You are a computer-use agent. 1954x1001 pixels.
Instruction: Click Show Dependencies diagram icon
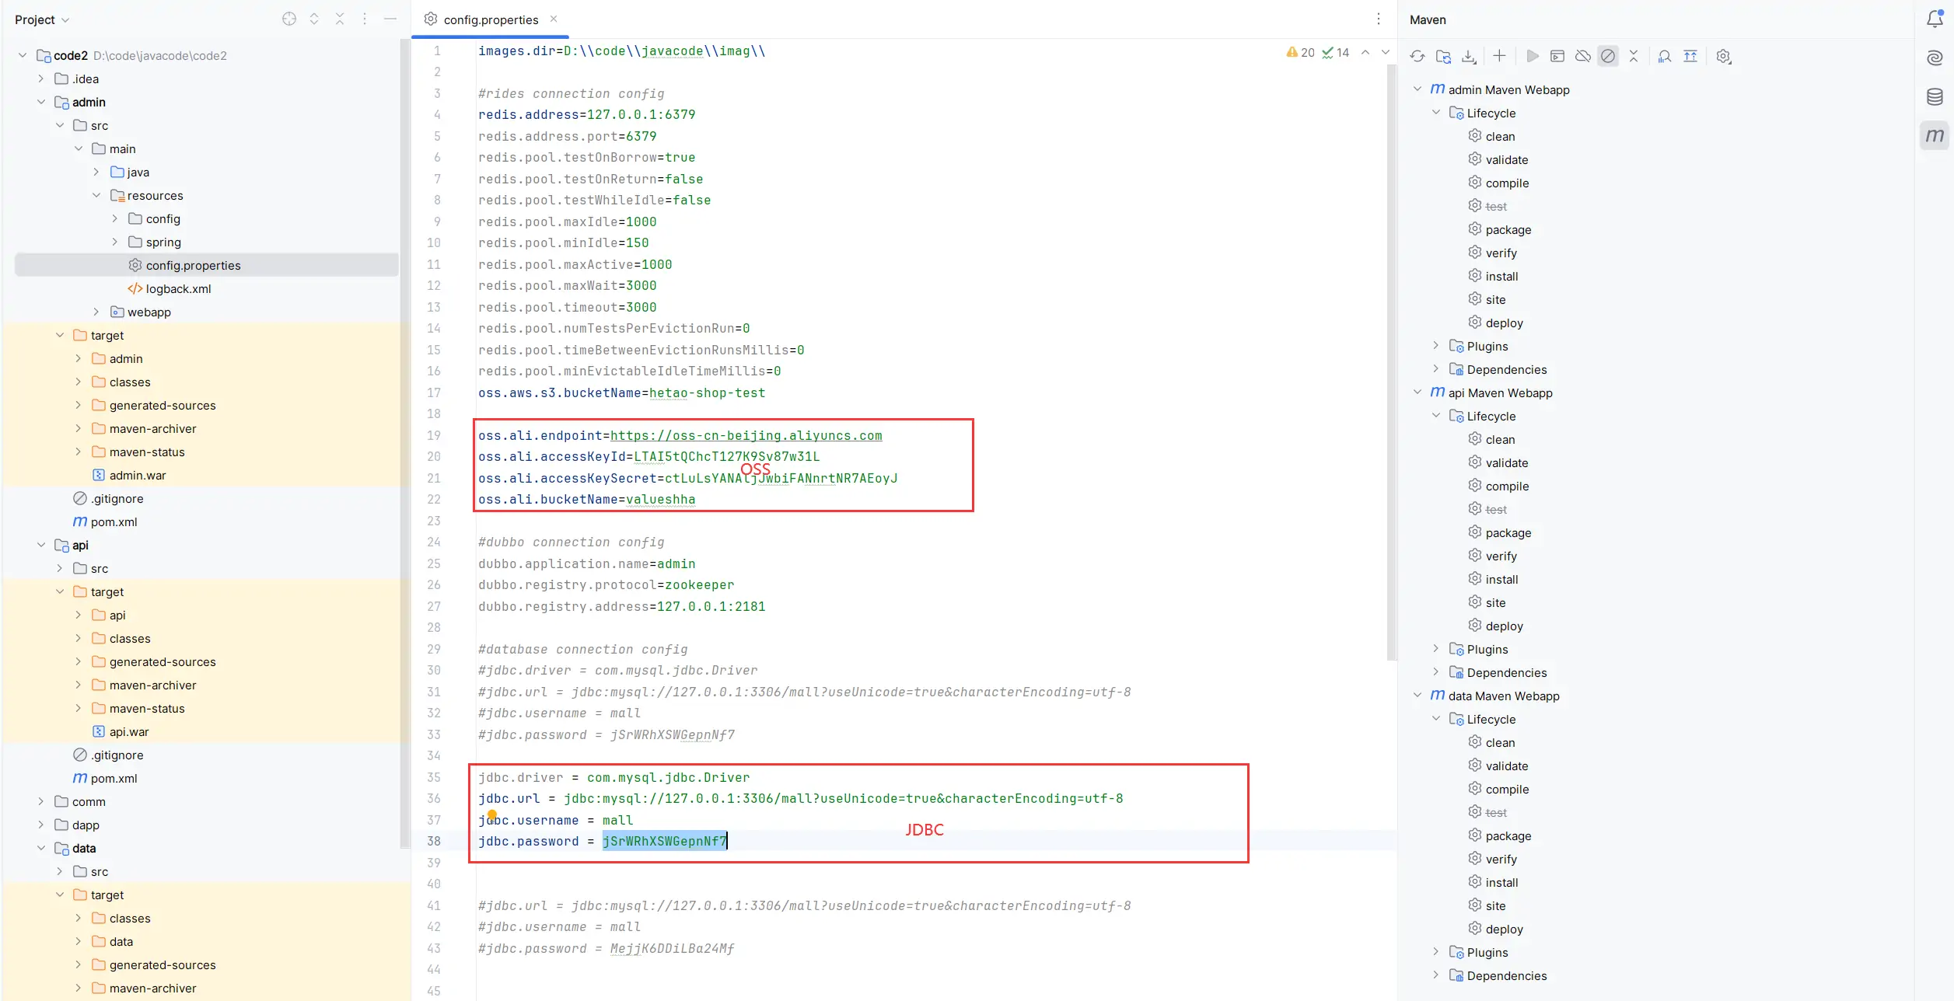tap(1690, 56)
